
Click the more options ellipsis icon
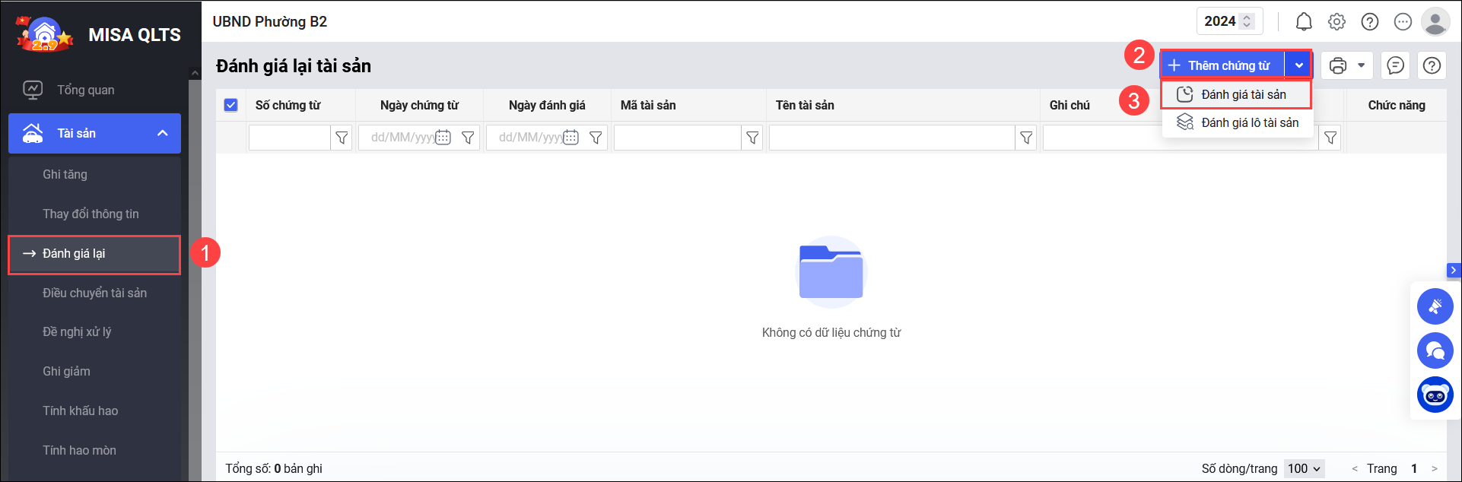pos(1403,21)
